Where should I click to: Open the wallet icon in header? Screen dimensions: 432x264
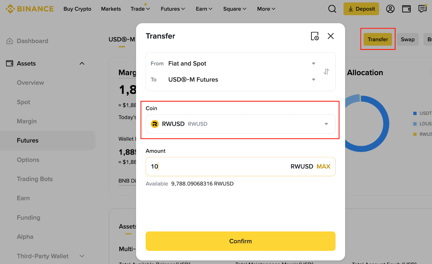406,9
